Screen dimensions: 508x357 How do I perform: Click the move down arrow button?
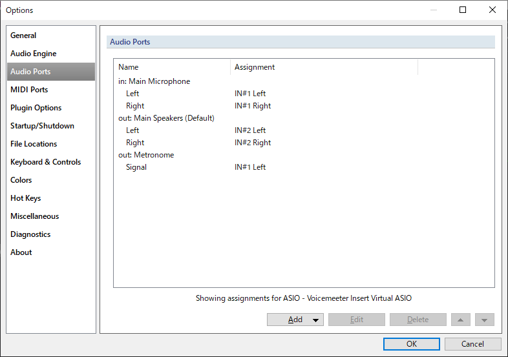tap(484, 320)
